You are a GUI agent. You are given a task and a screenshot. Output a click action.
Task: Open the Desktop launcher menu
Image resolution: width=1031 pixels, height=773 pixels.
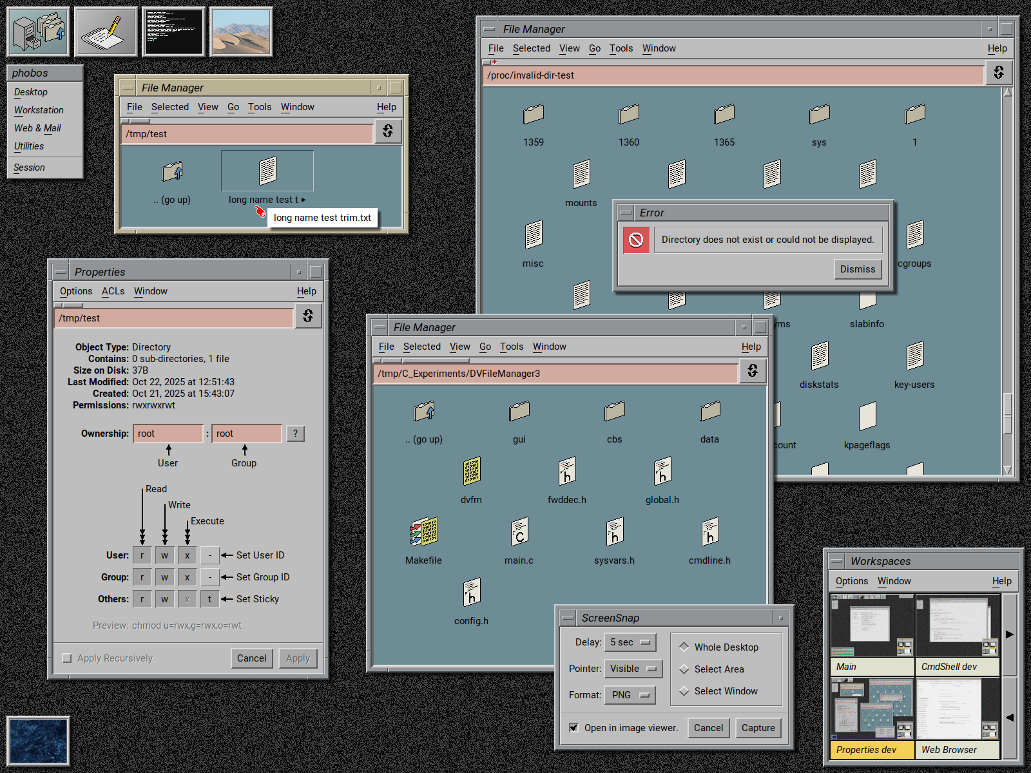[45, 92]
